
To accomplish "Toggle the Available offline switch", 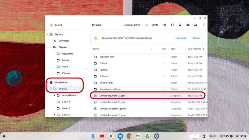I will (146, 25).
